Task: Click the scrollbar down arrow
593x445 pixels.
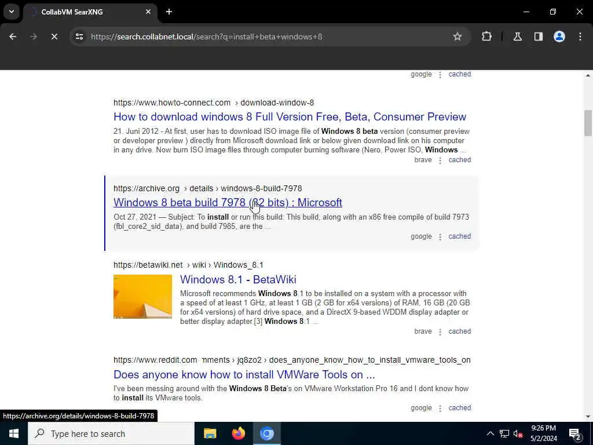Action: pos(588,417)
